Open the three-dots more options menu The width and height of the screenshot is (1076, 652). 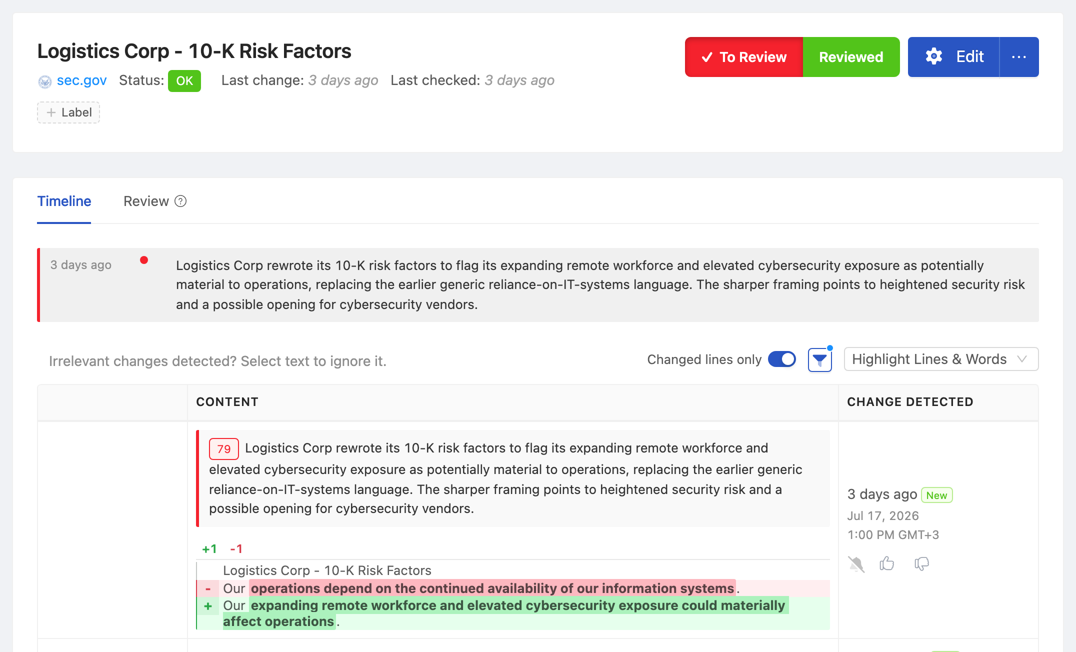1018,56
